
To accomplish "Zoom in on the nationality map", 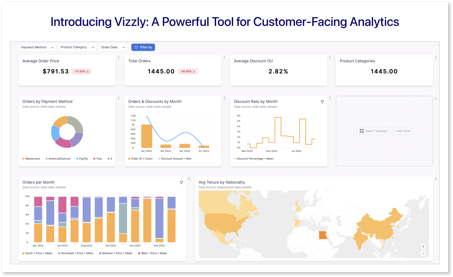I will [423, 247].
